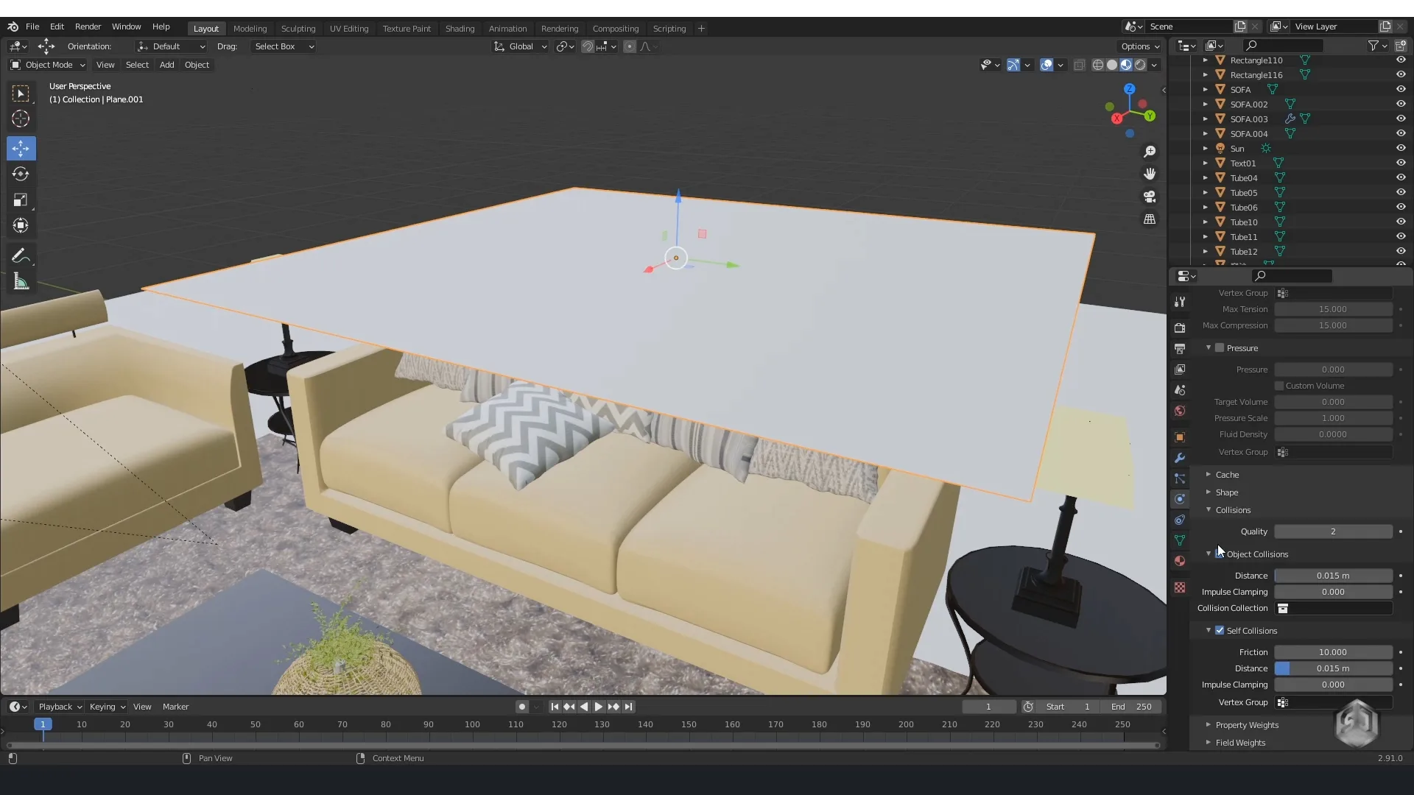The height and width of the screenshot is (795, 1414).
Task: Enable the Pressure checkbox
Action: coord(1220,348)
